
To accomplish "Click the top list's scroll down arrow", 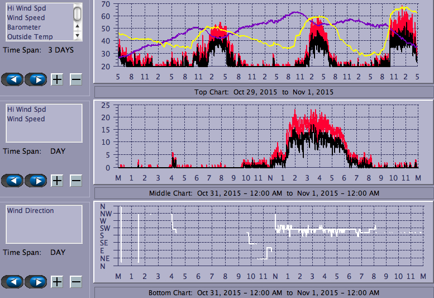I will [x=78, y=35].
